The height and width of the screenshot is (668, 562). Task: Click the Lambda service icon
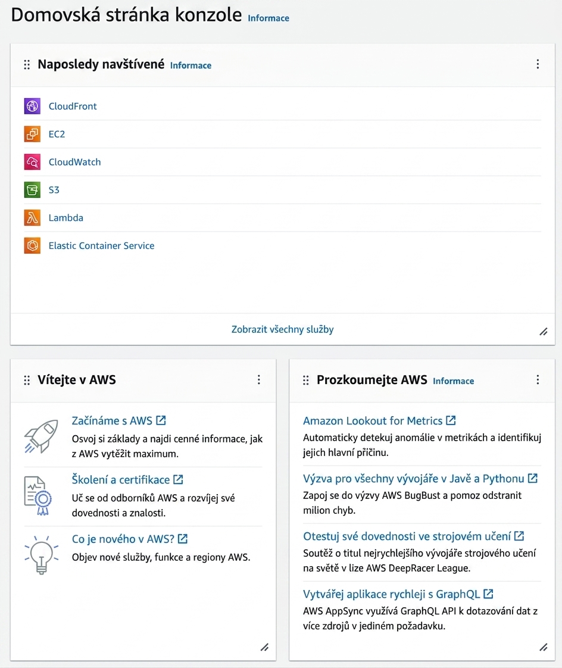32,218
